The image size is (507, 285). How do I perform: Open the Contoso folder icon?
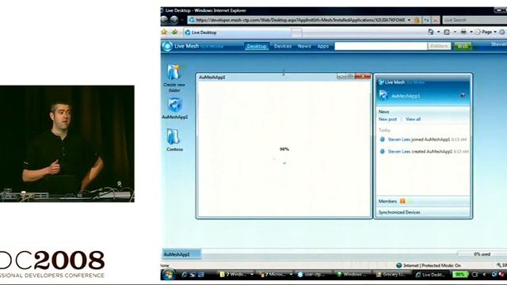click(173, 137)
